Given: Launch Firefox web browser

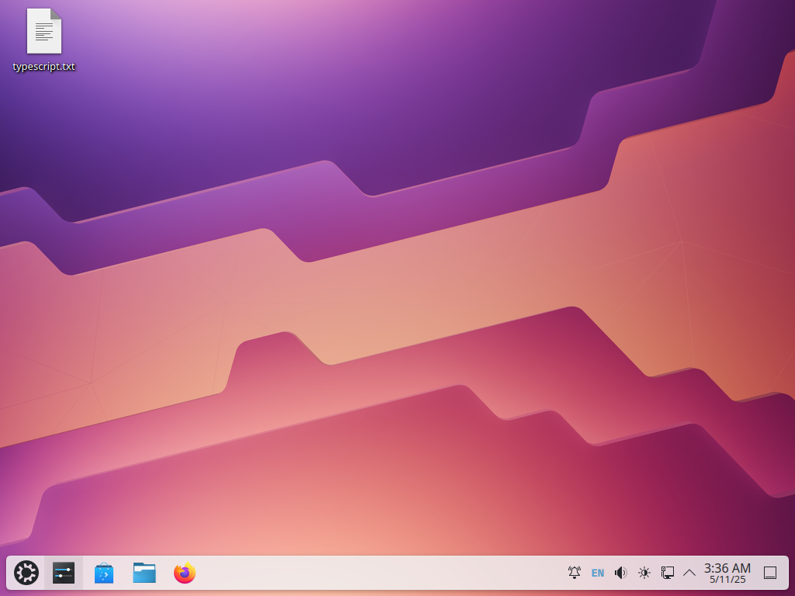Looking at the screenshot, I should click(x=185, y=573).
